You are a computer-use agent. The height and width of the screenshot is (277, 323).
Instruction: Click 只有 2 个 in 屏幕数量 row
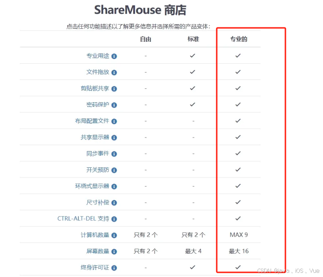[x=146, y=251]
